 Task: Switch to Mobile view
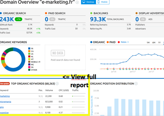click(x=103, y=2)
